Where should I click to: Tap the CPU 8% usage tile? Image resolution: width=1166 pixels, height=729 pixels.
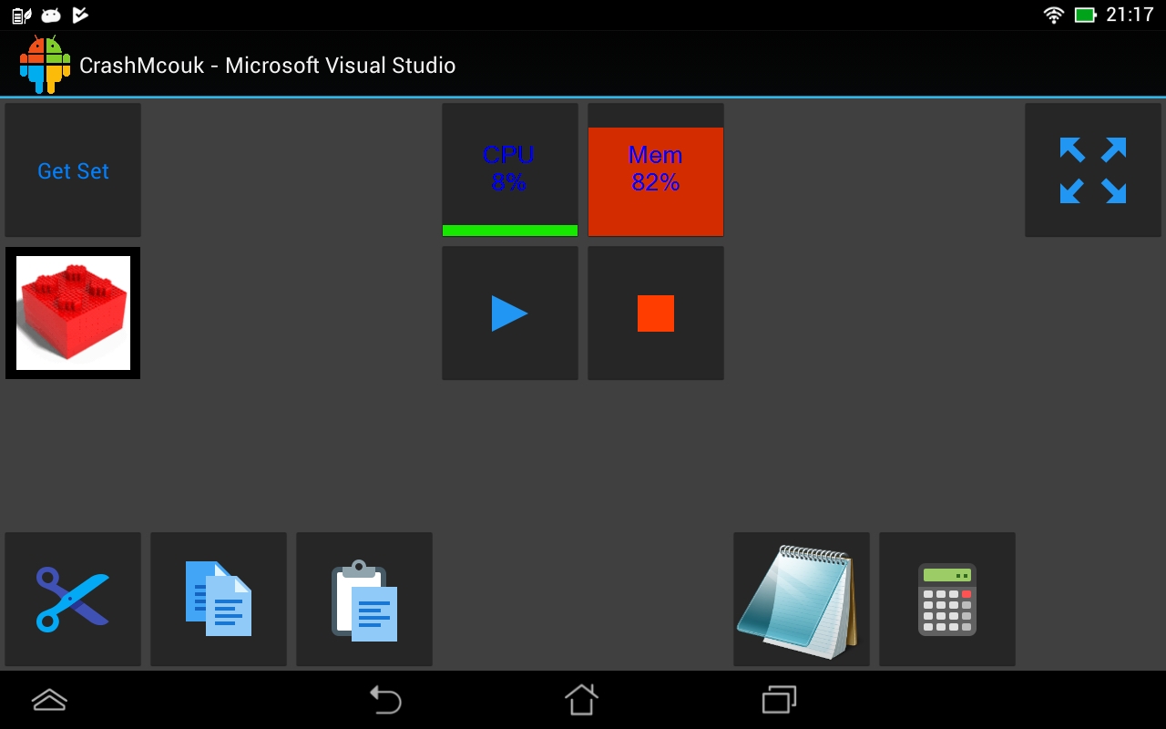tap(510, 170)
